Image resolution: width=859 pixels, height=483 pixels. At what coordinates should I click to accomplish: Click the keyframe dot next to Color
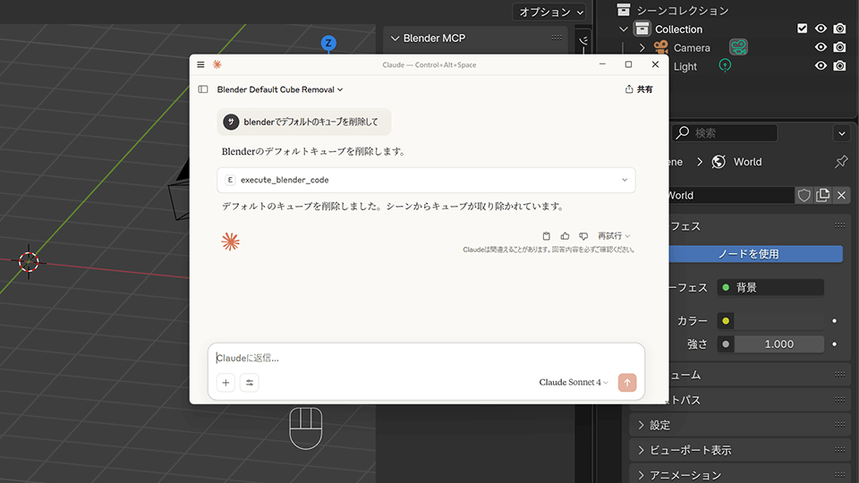pos(834,321)
